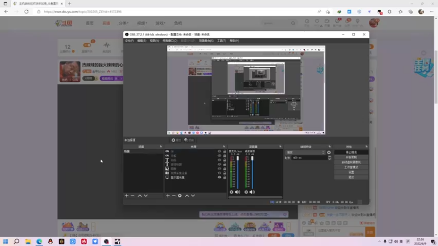Click the Douyu logo in site header

pos(64,23)
